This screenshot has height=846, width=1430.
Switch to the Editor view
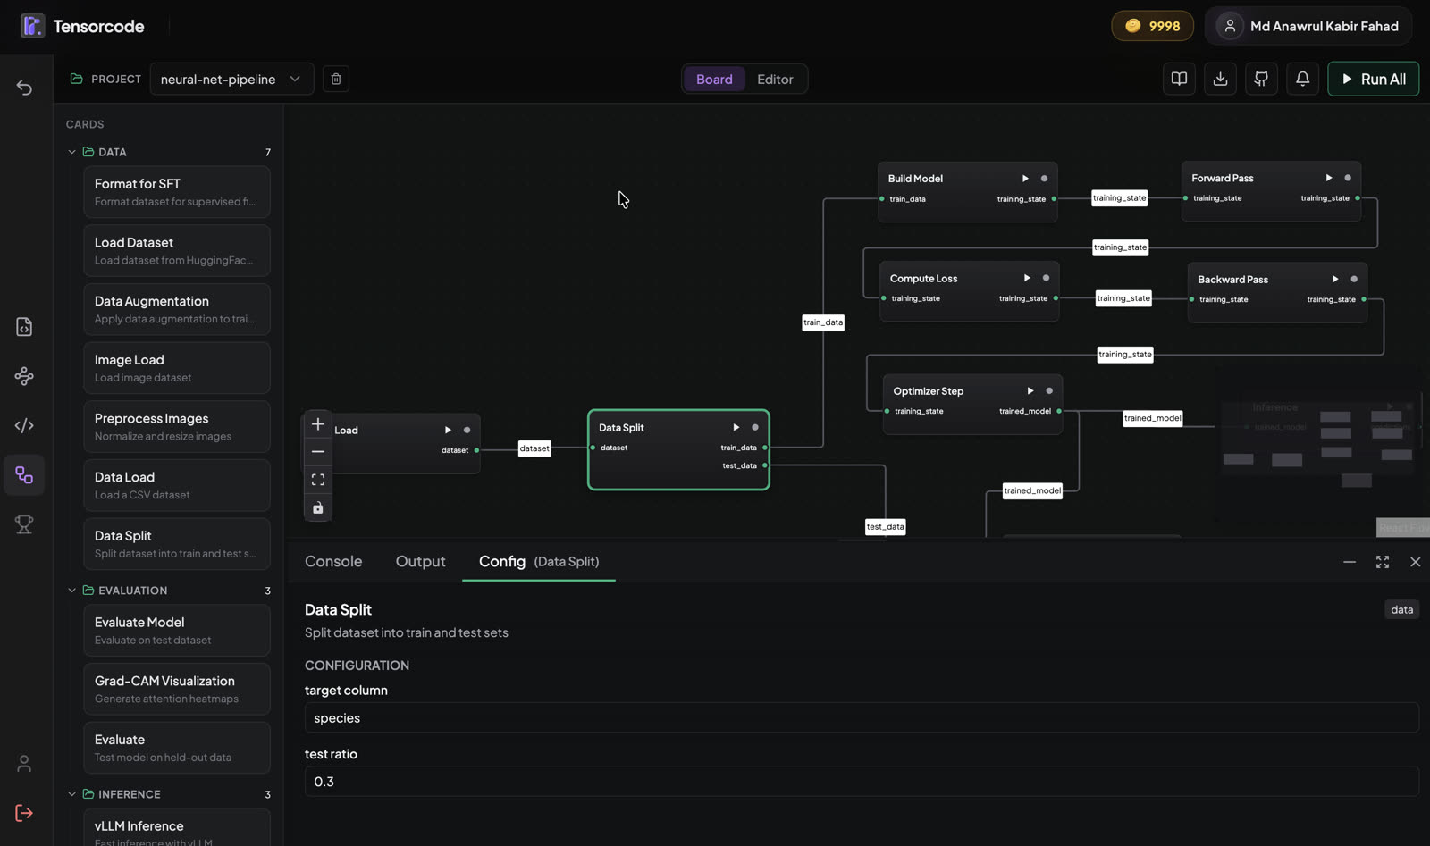tap(775, 79)
